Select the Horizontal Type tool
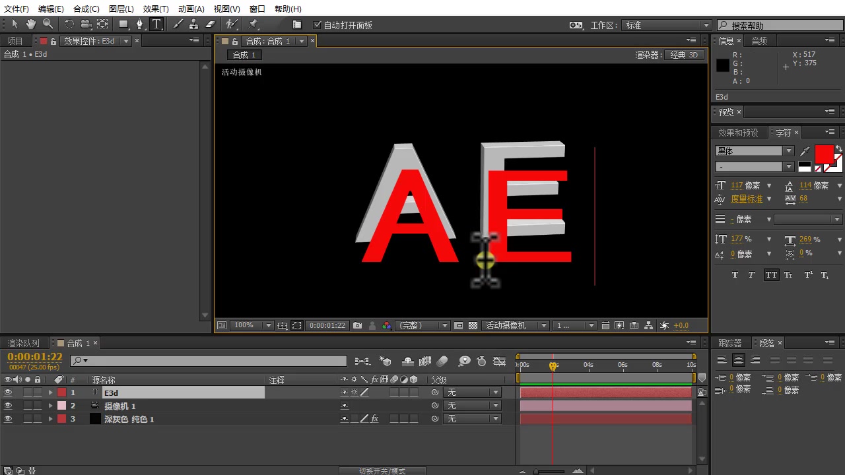Screen dimensions: 845x475 (x=156, y=24)
